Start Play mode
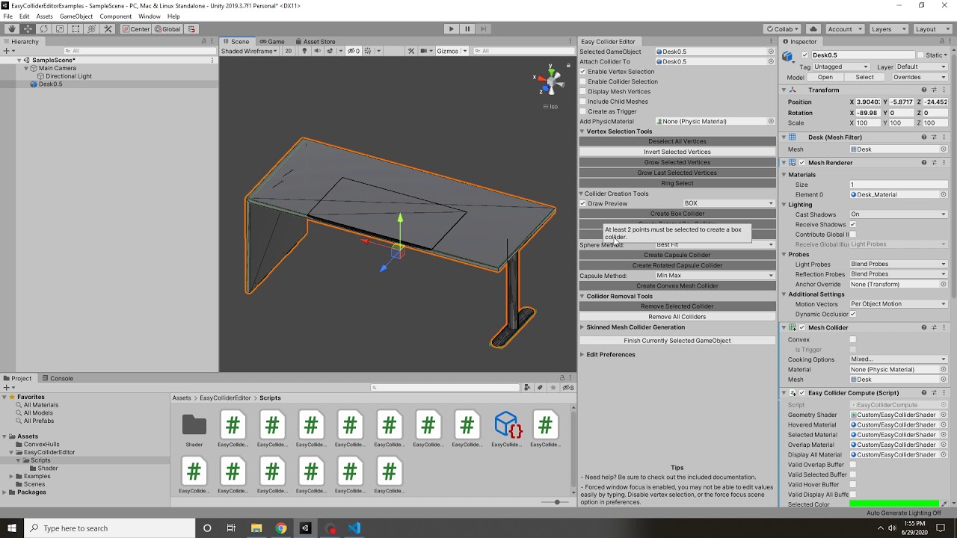The width and height of the screenshot is (957, 538). pos(451,29)
